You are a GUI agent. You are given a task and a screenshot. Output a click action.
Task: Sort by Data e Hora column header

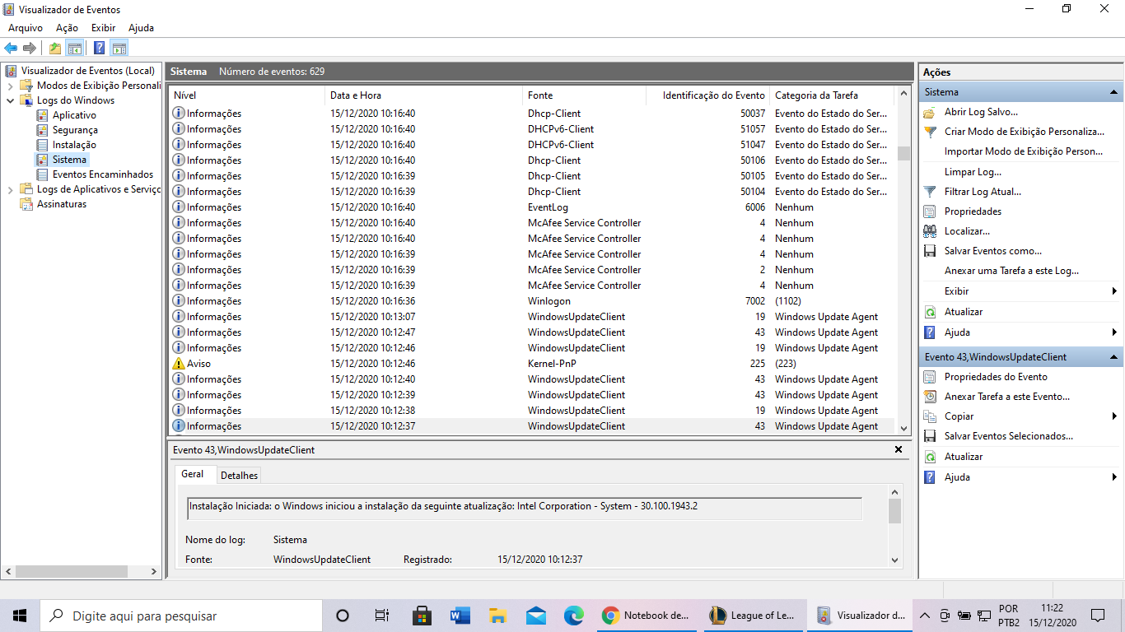point(423,95)
